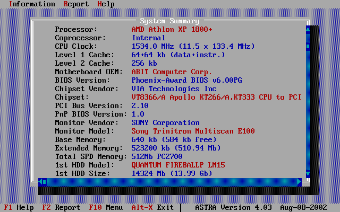The width and height of the screenshot is (340, 212).
Task: Click the System Summary window title
Action: point(169,21)
